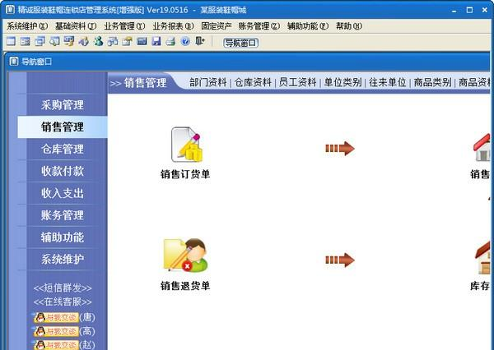494x350 pixels.
Task: Open the 销售订货单 icon
Action: (187, 145)
